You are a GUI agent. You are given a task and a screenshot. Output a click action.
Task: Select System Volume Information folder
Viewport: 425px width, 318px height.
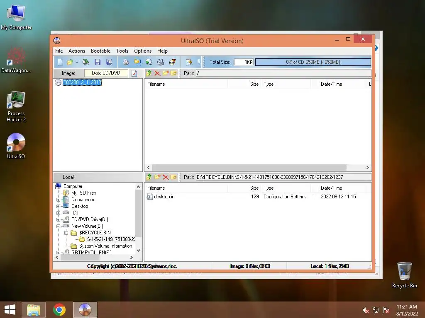pyautogui.click(x=106, y=246)
